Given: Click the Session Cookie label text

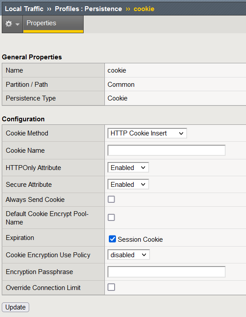Looking at the screenshot, I should point(140,240).
